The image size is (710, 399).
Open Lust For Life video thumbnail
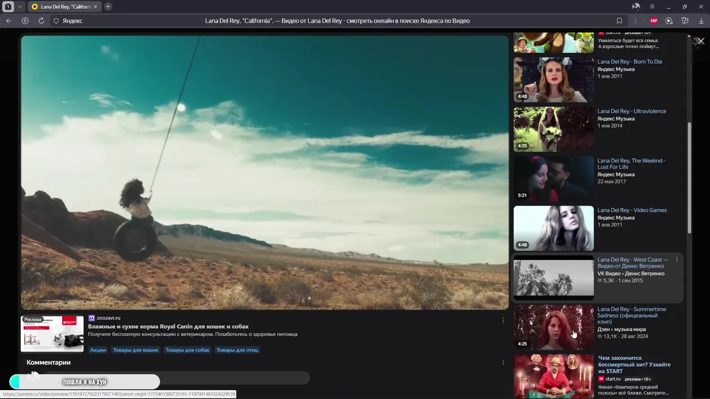click(x=554, y=178)
